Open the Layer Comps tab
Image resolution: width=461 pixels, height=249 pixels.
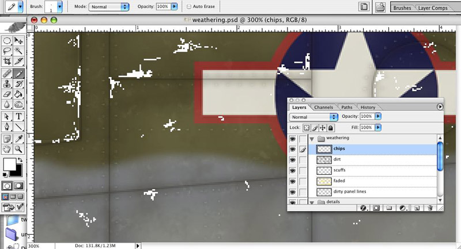(433, 8)
